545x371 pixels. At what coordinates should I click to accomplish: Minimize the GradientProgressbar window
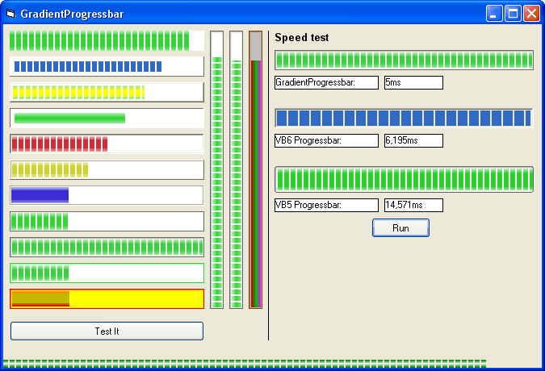494,14
